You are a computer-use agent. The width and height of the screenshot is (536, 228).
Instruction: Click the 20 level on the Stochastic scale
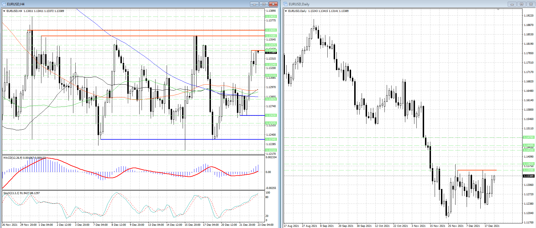pos(267,216)
